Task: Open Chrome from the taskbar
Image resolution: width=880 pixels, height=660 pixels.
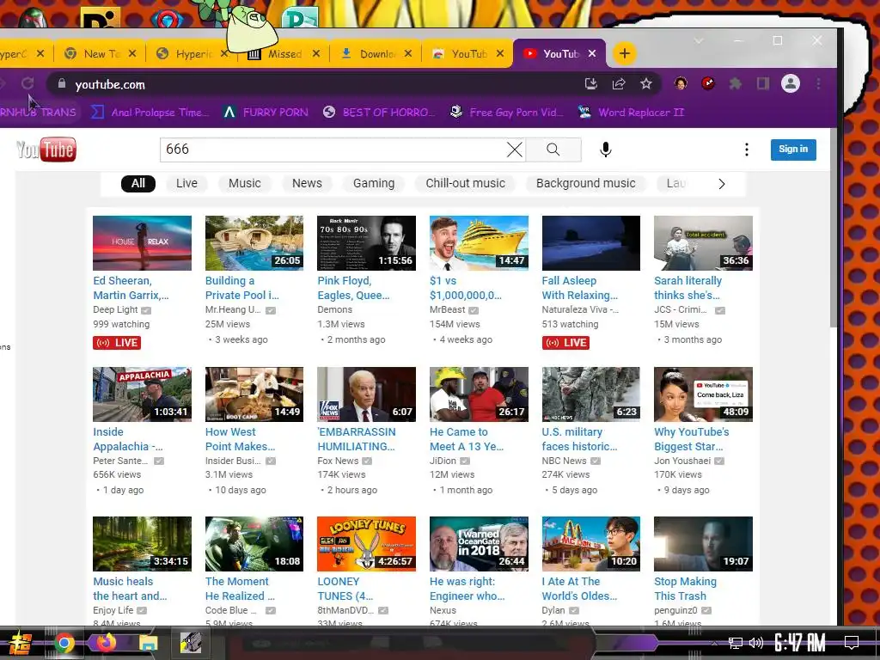Action: point(64,643)
